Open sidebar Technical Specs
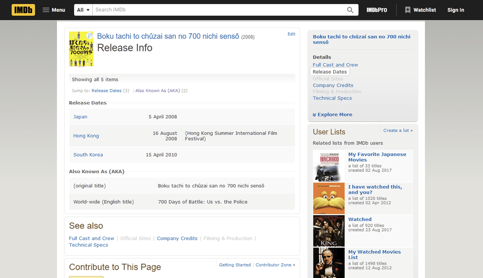This screenshot has width=483, height=278. [x=332, y=98]
